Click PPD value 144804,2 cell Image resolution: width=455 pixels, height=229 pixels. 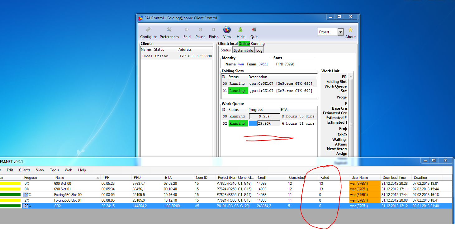147,206
